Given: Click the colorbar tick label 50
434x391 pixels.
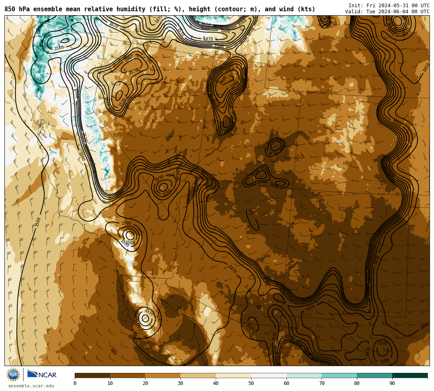Looking at the screenshot, I should coord(251,383).
